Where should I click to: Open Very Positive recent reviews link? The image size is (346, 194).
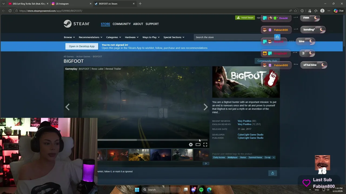244,121
